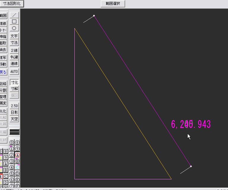
Task: Toggle circled layer B
Action: click(17, 161)
